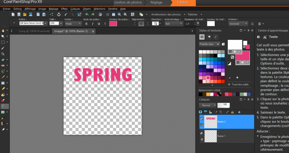The width and height of the screenshot is (289, 153).
Task: Click the Save floppy disk icon
Action: pyautogui.click(x=38, y=14)
